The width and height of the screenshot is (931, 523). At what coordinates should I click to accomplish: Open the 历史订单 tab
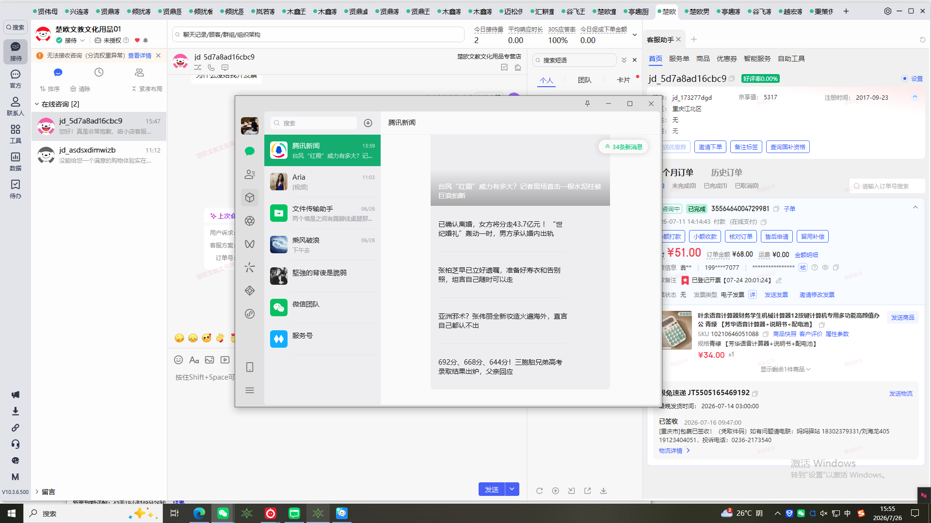[x=726, y=172]
